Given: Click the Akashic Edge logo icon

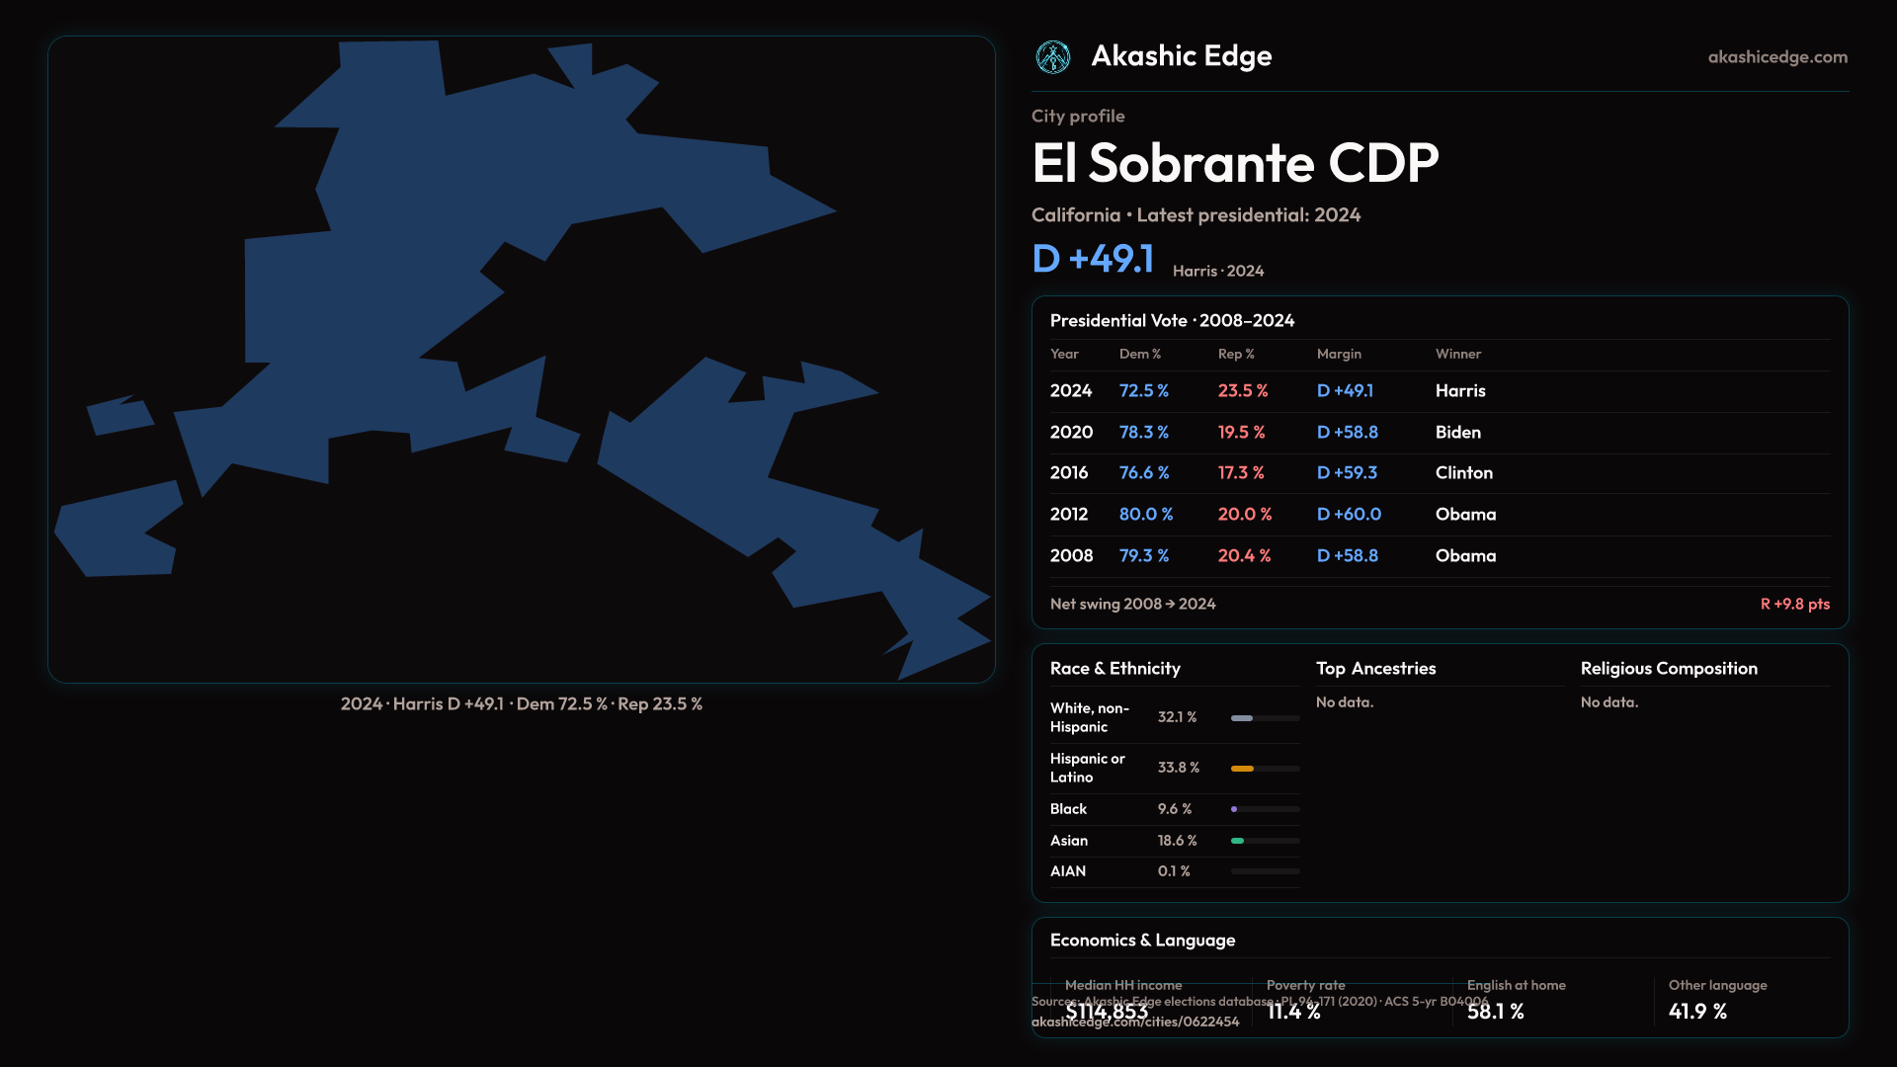Looking at the screenshot, I should (1052, 57).
